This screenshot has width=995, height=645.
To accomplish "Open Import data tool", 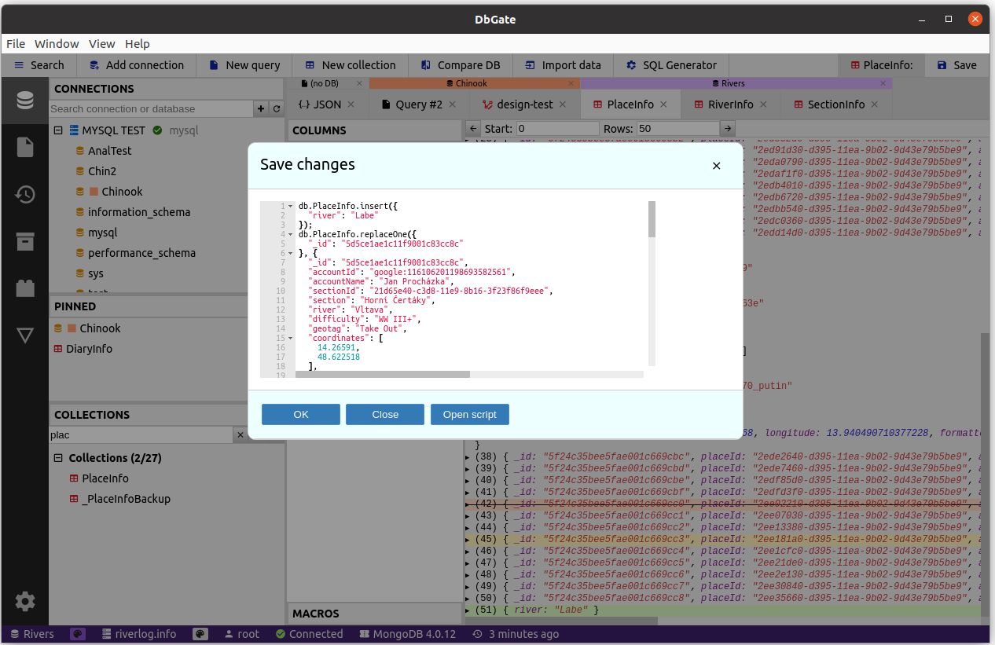I will coord(563,65).
